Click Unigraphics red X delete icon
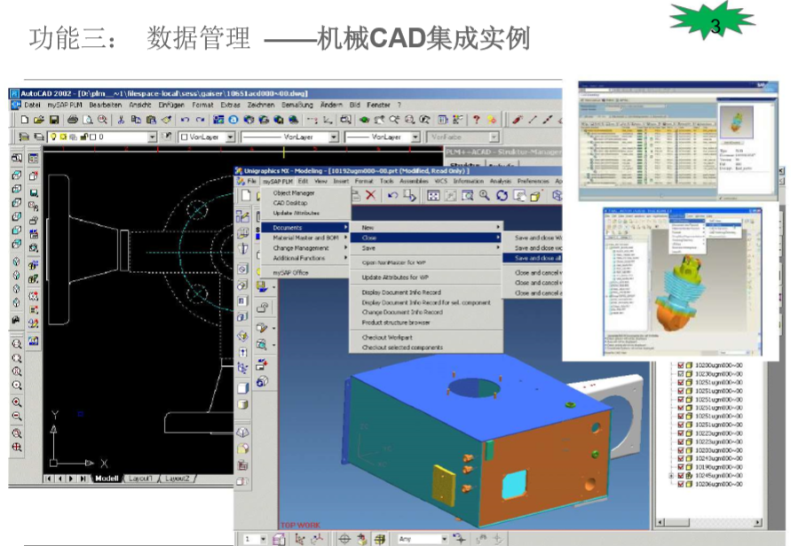This screenshot has height=546, width=791. [x=370, y=195]
